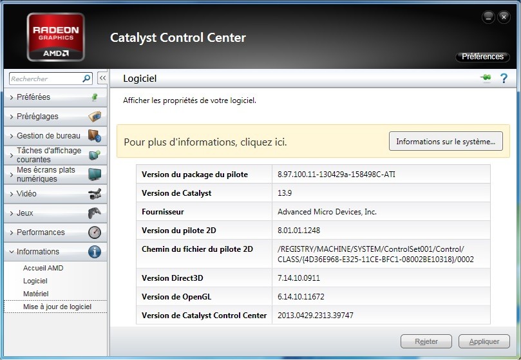Click the blue Informations info icon
The width and height of the screenshot is (521, 360).
(x=95, y=252)
